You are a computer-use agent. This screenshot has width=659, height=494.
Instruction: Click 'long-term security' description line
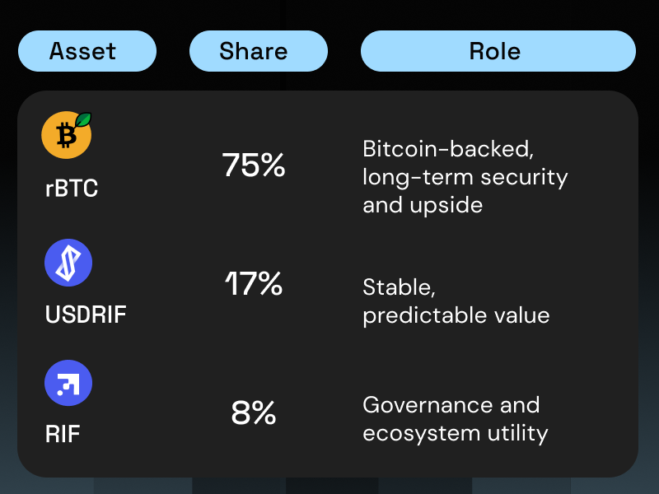465,177
